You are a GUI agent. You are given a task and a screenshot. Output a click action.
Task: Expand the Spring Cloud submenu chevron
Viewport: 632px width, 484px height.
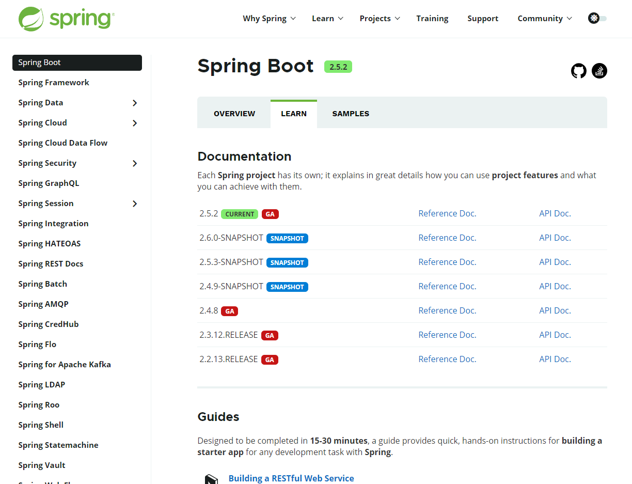135,123
